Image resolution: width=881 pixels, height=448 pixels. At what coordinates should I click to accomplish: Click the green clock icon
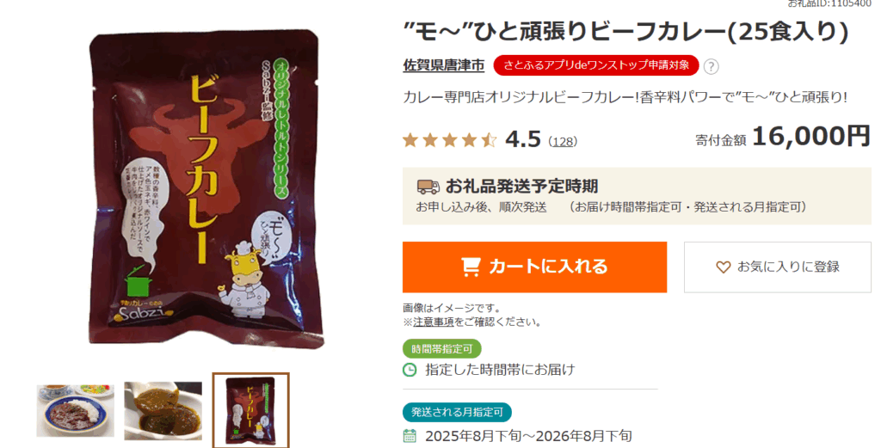coord(410,370)
